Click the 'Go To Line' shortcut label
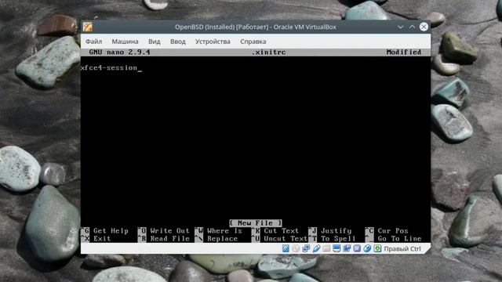Screen dimensions: 502x282 pos(399,238)
